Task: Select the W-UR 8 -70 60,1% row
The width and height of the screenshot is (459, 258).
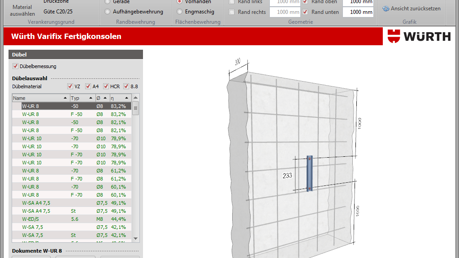Action: [x=72, y=187]
